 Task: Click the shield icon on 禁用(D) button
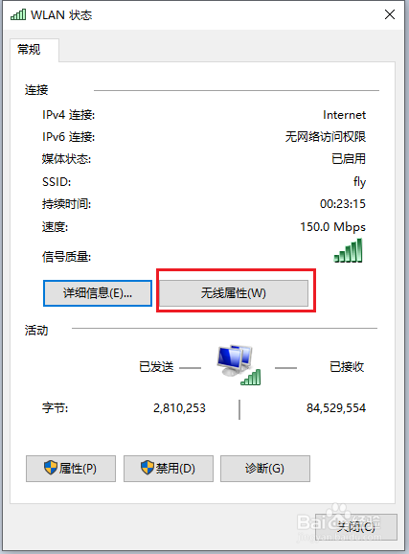point(148,468)
